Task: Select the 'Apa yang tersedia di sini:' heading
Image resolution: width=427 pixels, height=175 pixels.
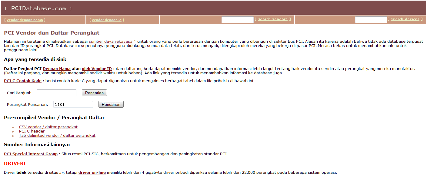Action: pyautogui.click(x=35, y=59)
